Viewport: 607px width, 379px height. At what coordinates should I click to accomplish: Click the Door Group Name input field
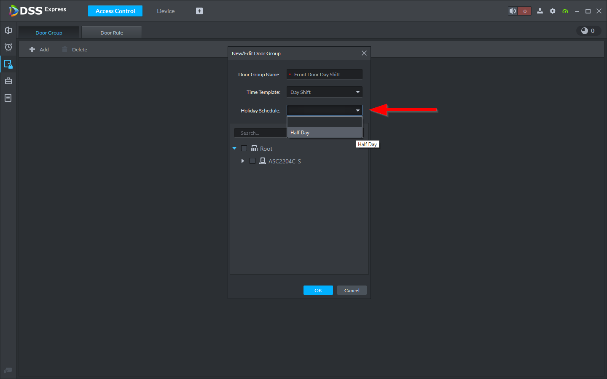(x=327, y=75)
